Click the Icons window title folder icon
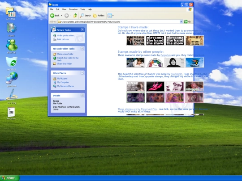This screenshot has height=181, width=242. [x=50, y=4]
